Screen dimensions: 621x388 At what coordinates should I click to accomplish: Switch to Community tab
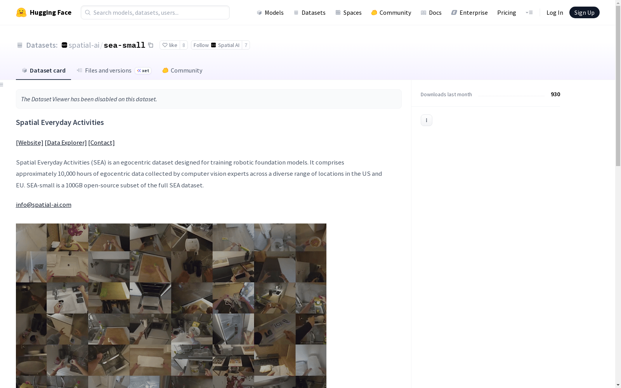pos(182,70)
